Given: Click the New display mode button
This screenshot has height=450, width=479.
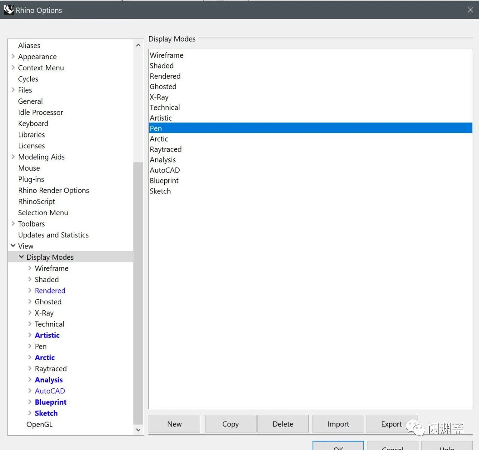Looking at the screenshot, I should point(174,424).
